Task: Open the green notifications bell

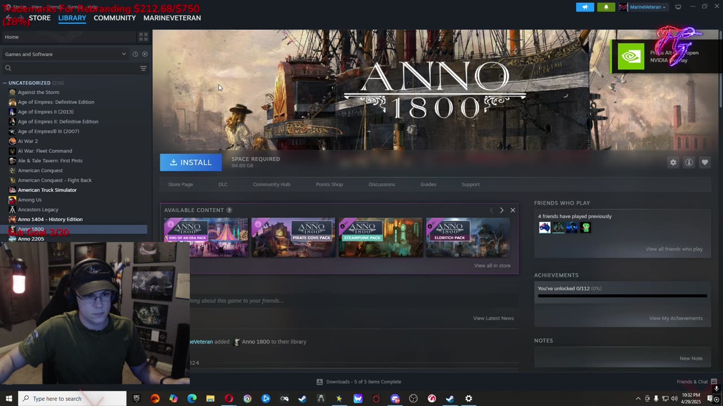Action: [x=606, y=7]
